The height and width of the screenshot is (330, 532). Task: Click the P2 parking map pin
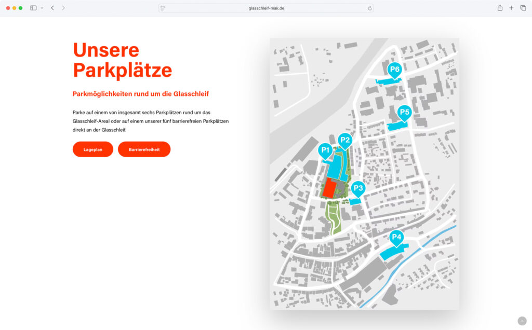point(345,141)
